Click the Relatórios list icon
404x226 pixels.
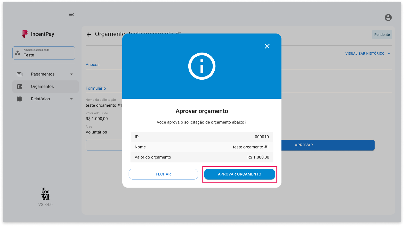pyautogui.click(x=20, y=99)
